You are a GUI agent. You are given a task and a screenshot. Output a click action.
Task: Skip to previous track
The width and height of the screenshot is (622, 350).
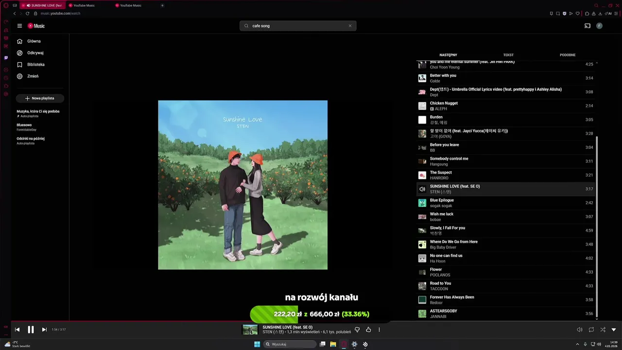tap(17, 330)
